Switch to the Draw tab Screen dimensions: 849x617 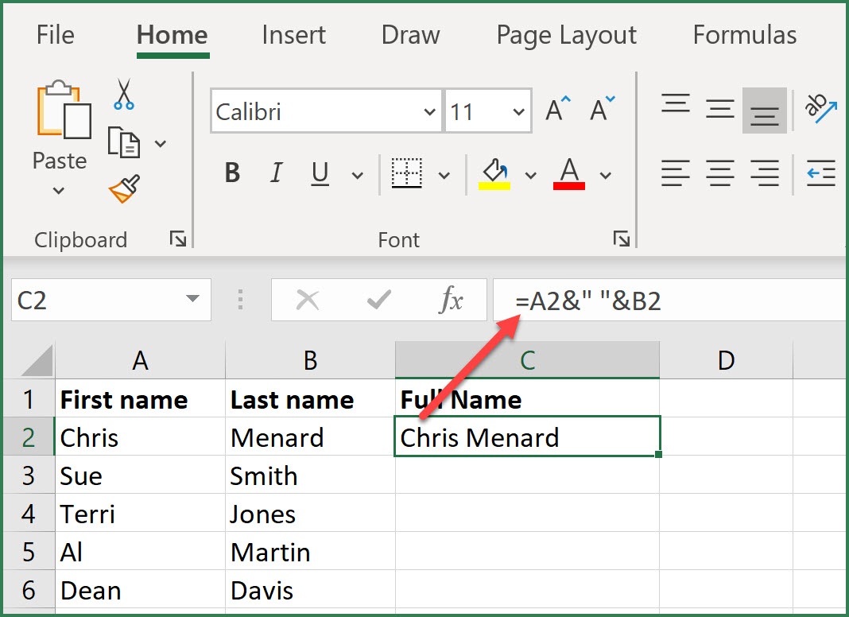tap(410, 35)
